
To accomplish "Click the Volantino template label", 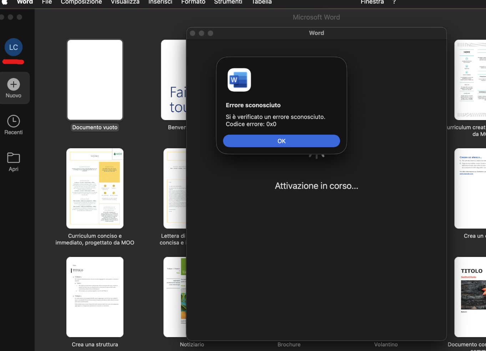I will point(386,345).
